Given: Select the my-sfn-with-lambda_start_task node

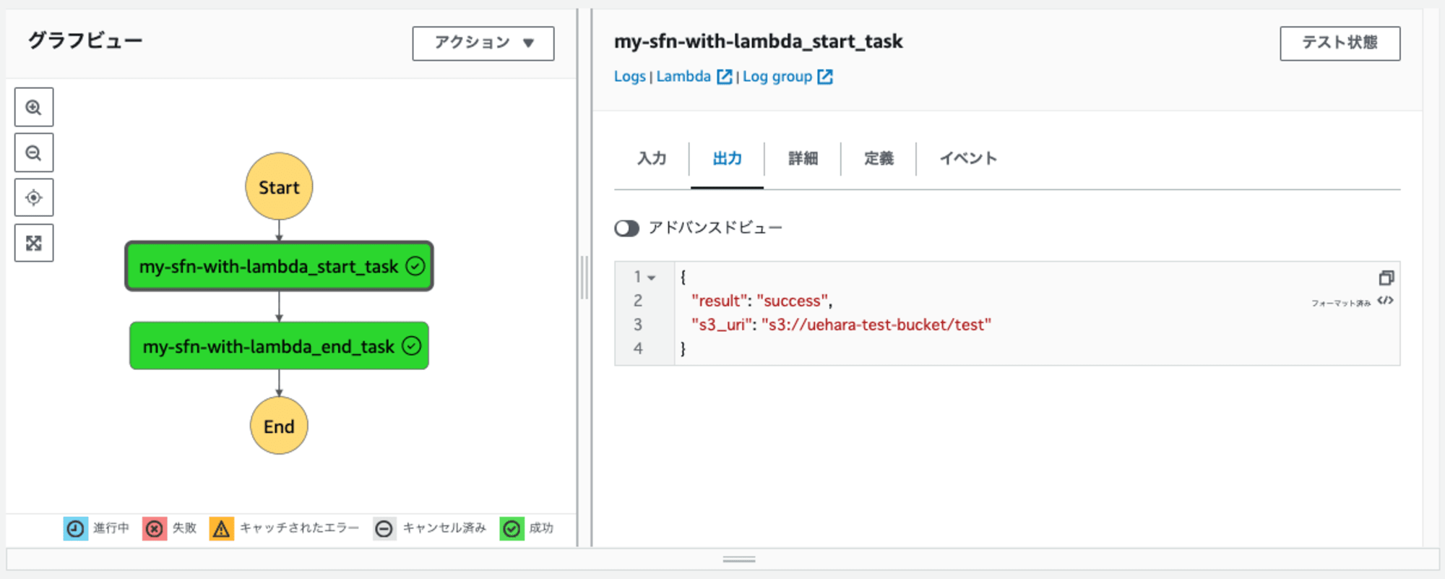Looking at the screenshot, I should (x=279, y=266).
